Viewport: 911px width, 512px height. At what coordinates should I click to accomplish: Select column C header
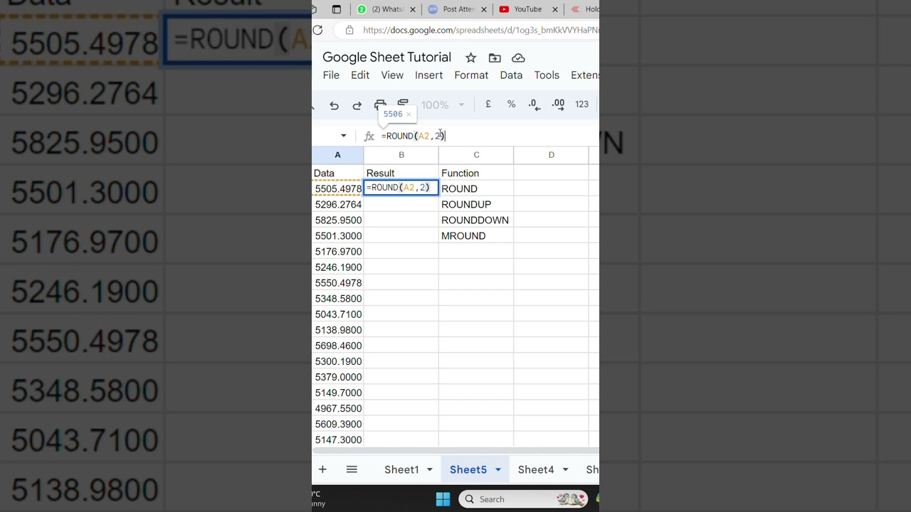coord(476,155)
